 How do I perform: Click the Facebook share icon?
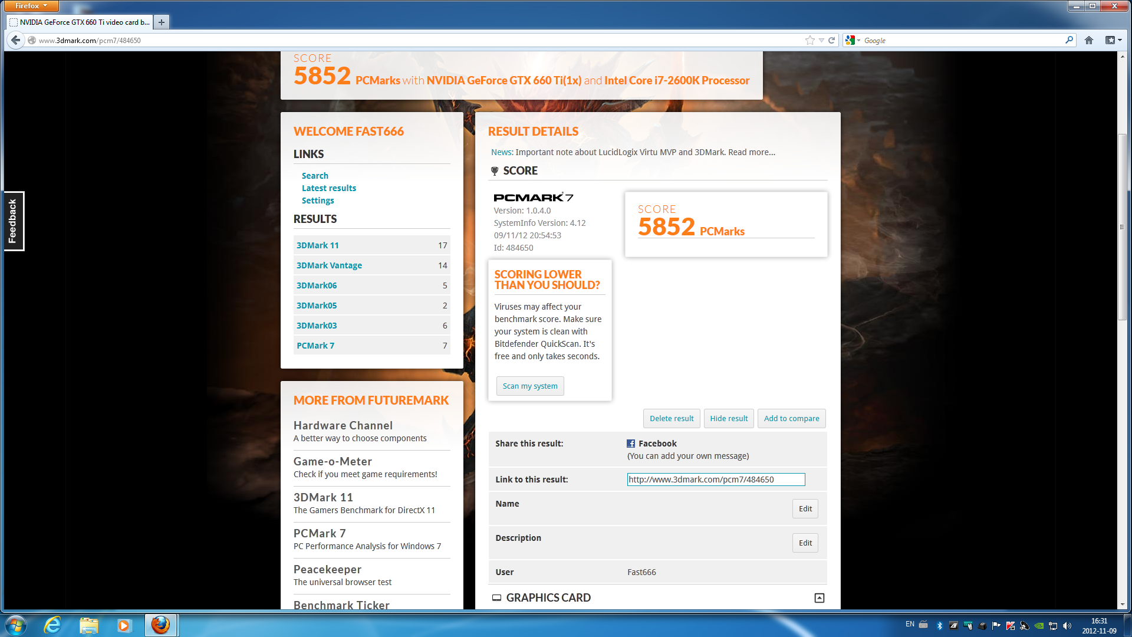pos(631,444)
